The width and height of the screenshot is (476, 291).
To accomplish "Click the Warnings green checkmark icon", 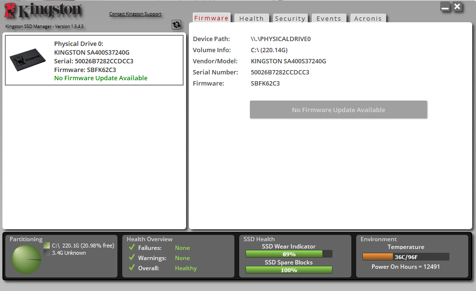I will (x=132, y=257).
